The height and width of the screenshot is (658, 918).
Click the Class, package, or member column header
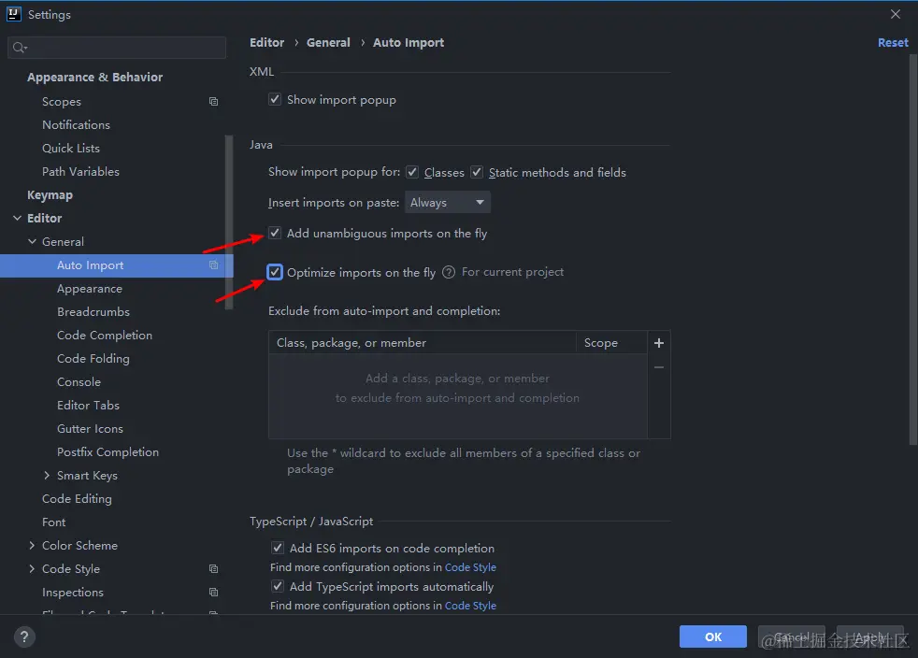[x=423, y=343]
